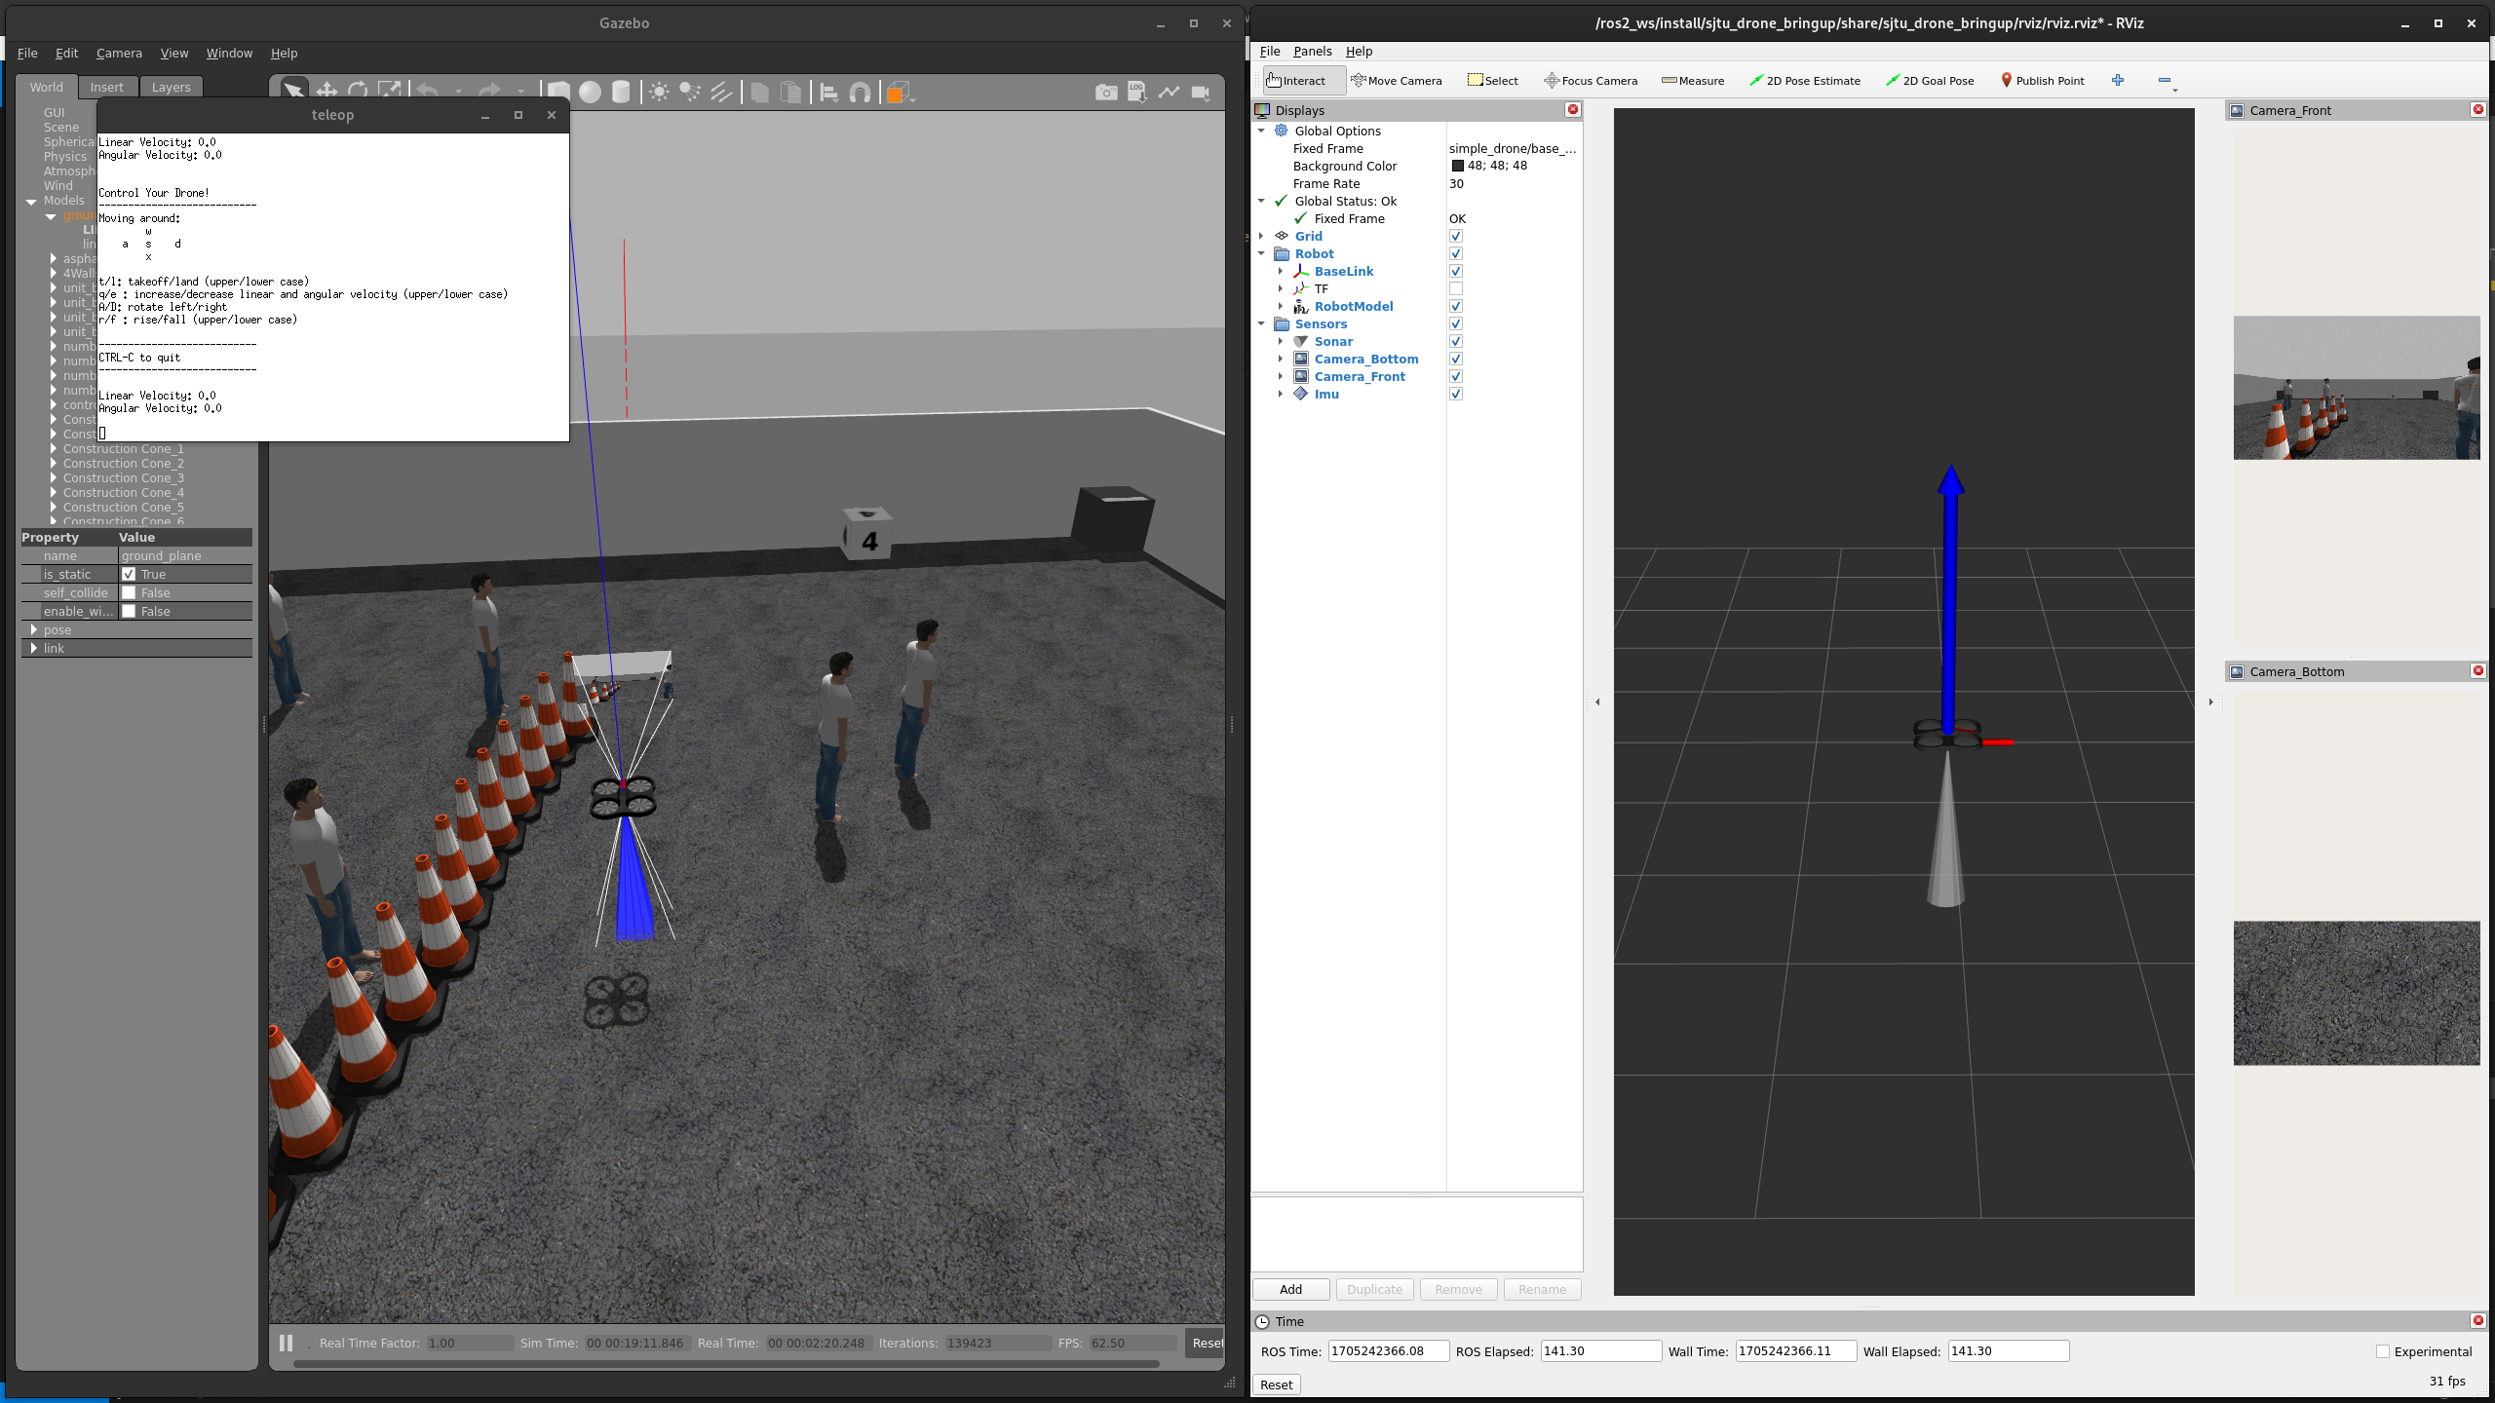Enable the snap magnet tool
Viewport: 2495px width, 1403px height.
tap(860, 92)
